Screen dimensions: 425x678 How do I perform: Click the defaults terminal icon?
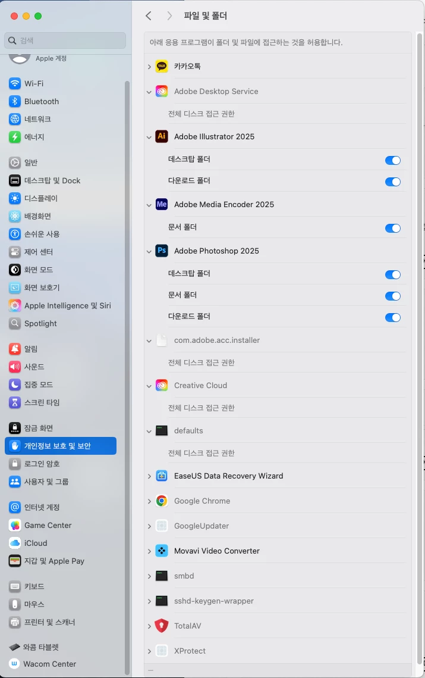pyautogui.click(x=162, y=430)
